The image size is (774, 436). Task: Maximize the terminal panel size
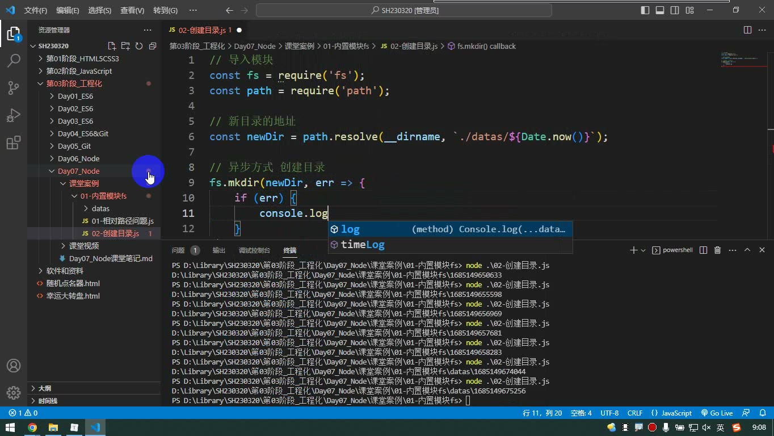(747, 250)
